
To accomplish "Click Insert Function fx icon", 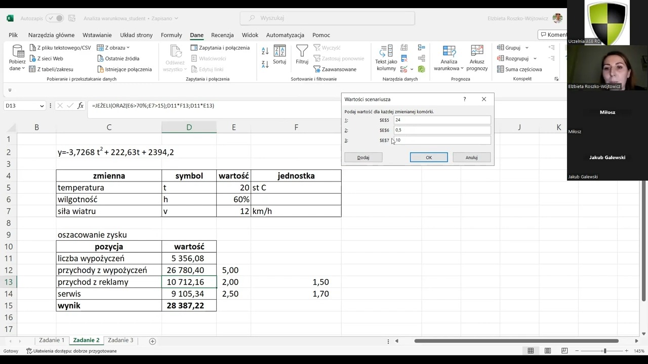I will click(80, 106).
